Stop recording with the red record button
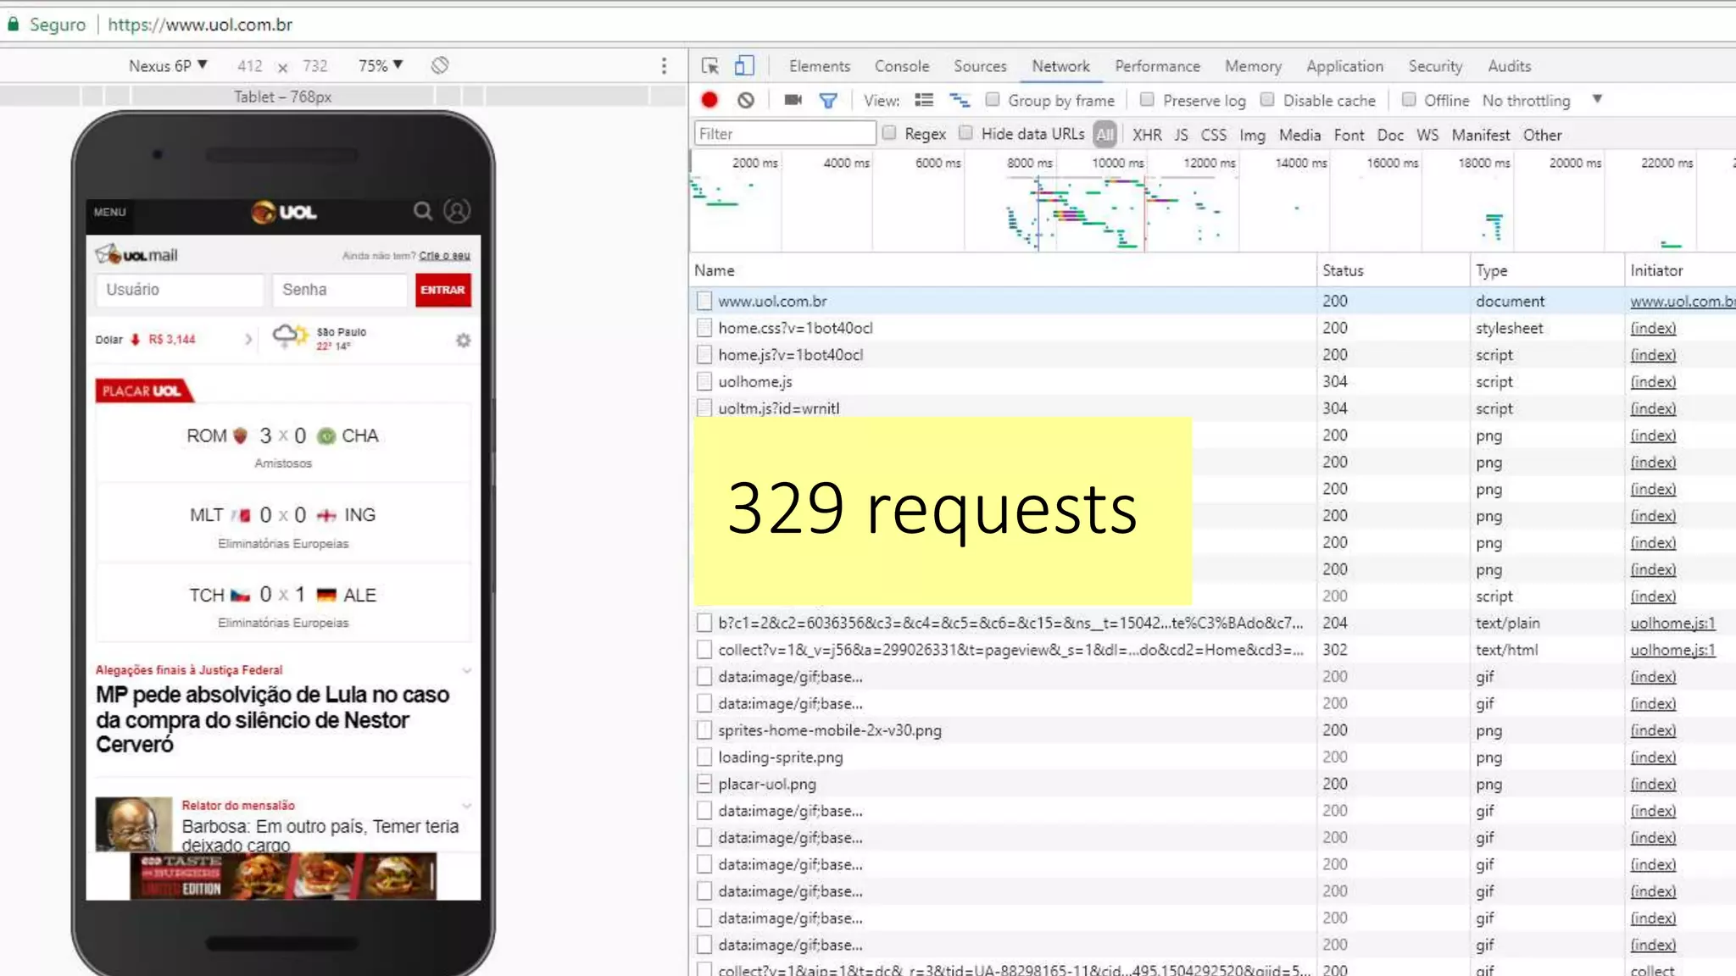The height and width of the screenshot is (976, 1736). pyautogui.click(x=709, y=100)
